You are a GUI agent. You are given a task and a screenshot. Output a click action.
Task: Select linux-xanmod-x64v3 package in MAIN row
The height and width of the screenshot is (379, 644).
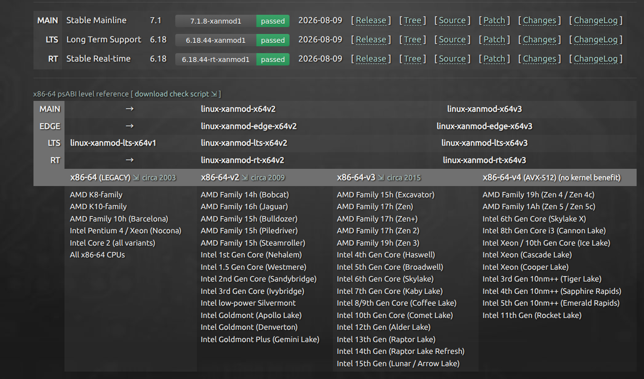(x=484, y=109)
